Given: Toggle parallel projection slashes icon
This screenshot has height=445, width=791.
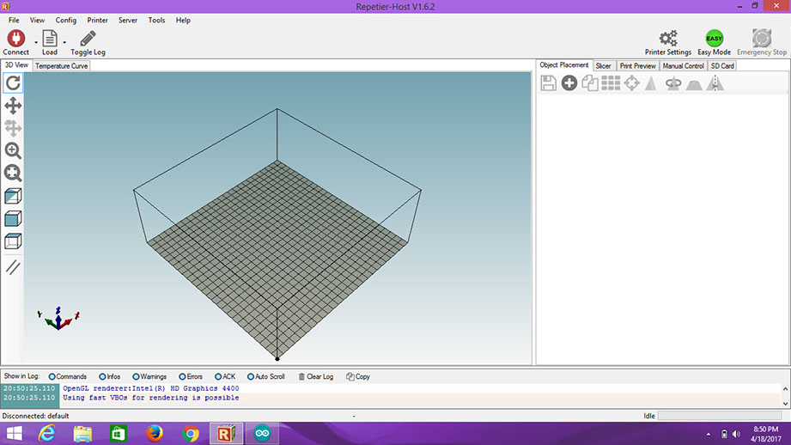Looking at the screenshot, I should [13, 267].
